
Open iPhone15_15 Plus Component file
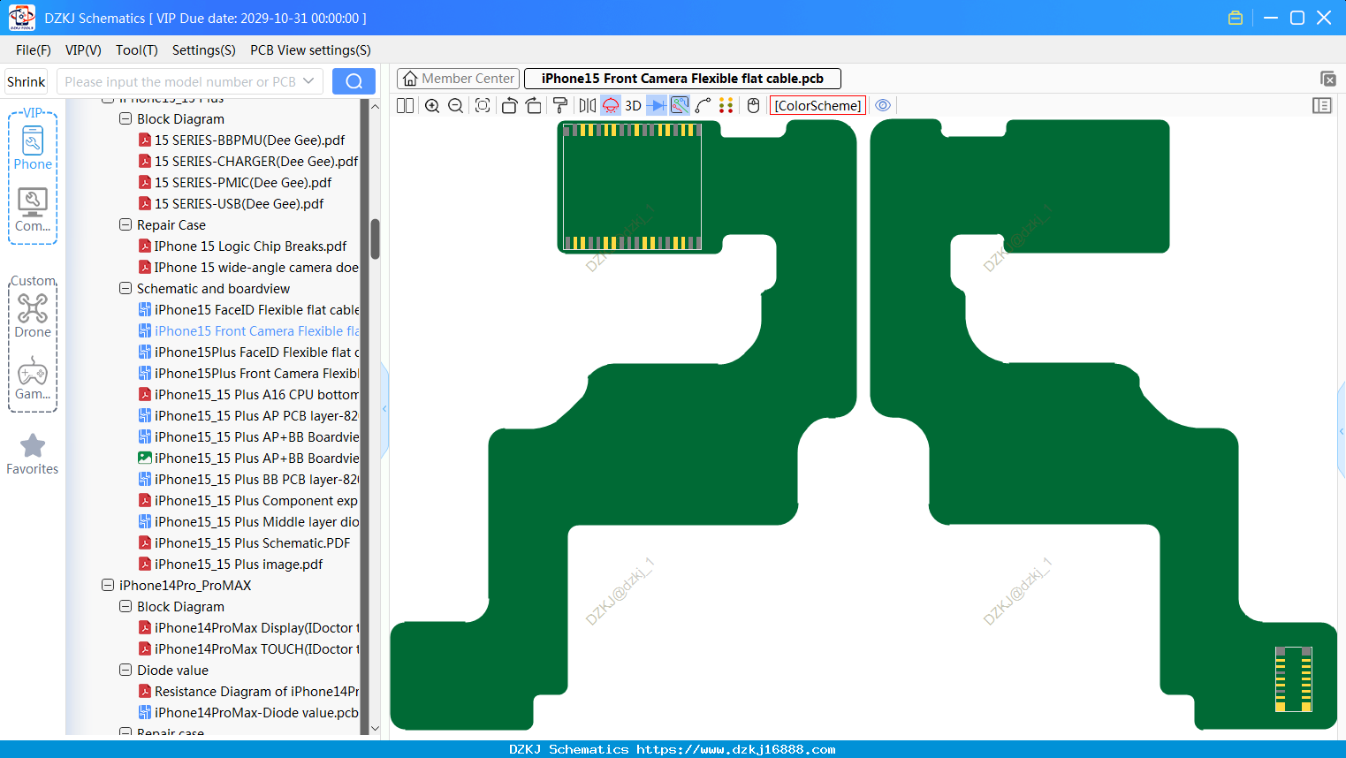248,501
